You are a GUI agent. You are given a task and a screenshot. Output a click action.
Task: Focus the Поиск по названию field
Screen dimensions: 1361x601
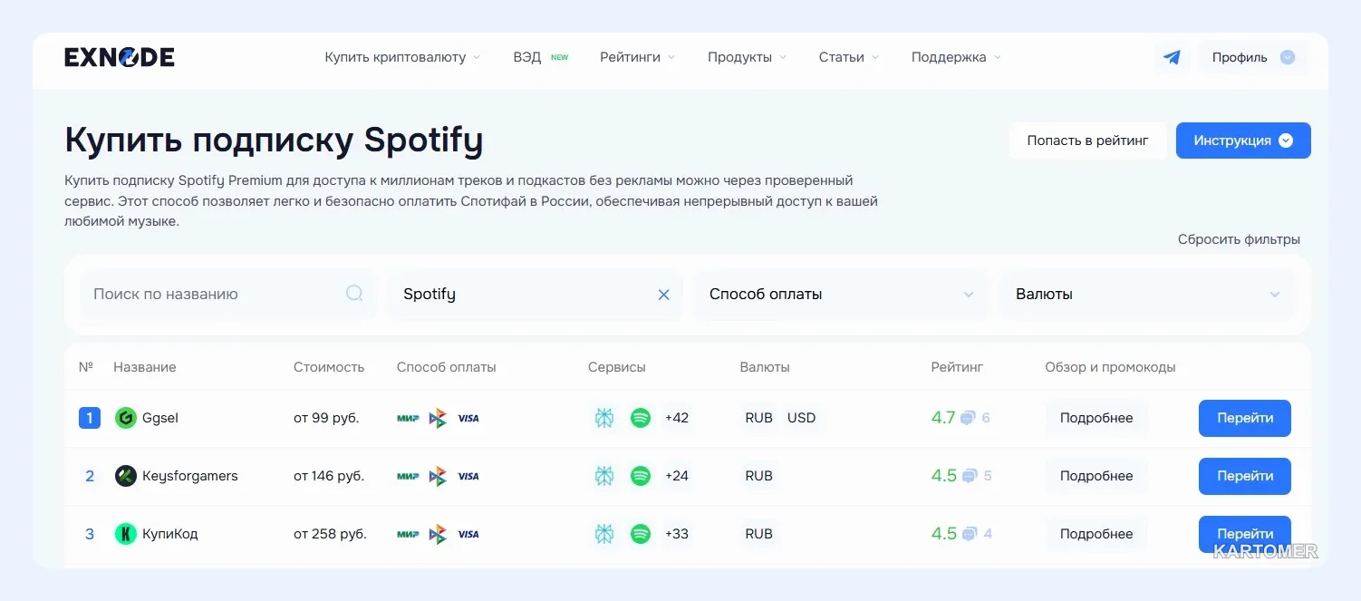pos(227,295)
